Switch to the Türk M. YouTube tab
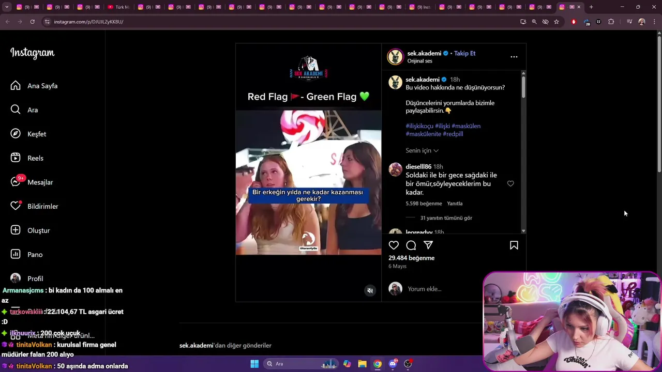The image size is (662, 372). [x=118, y=7]
